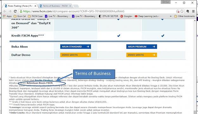Click DEMO GRATIS under Akun Premium
The width and height of the screenshot is (198, 114).
click(142, 55)
